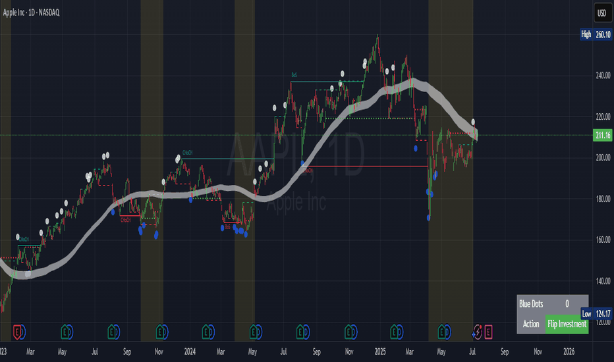Click the 180.00 price axis label
The width and height of the screenshot is (614, 362).
click(603, 199)
